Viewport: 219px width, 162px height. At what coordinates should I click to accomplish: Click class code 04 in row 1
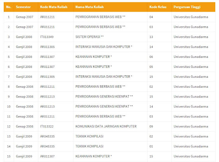click(x=151, y=17)
